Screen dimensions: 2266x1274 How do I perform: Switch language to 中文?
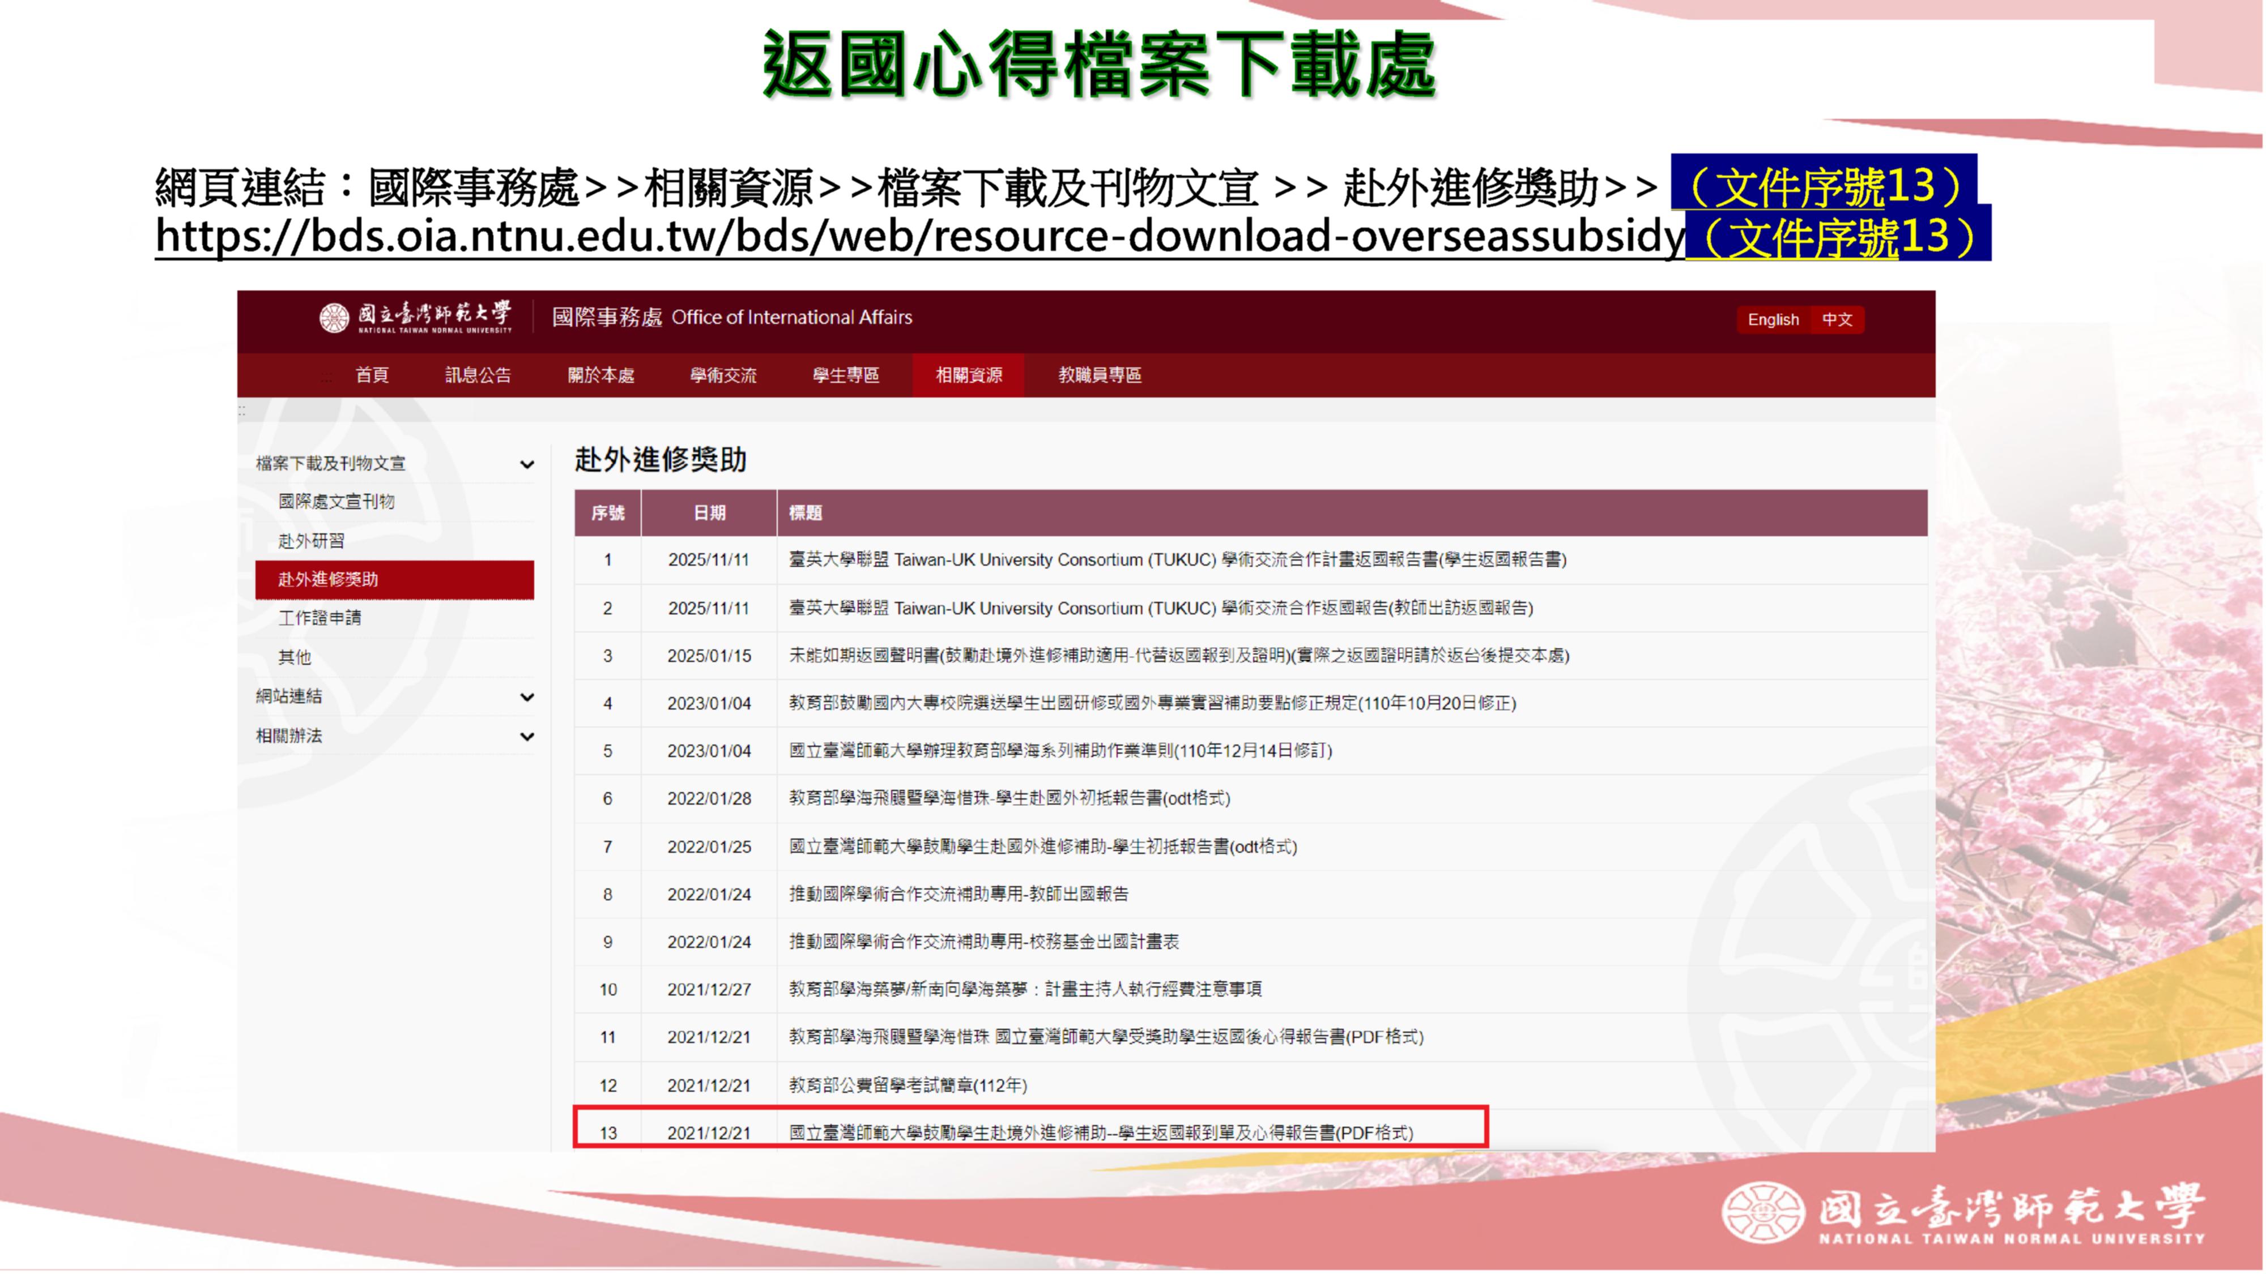point(1837,319)
